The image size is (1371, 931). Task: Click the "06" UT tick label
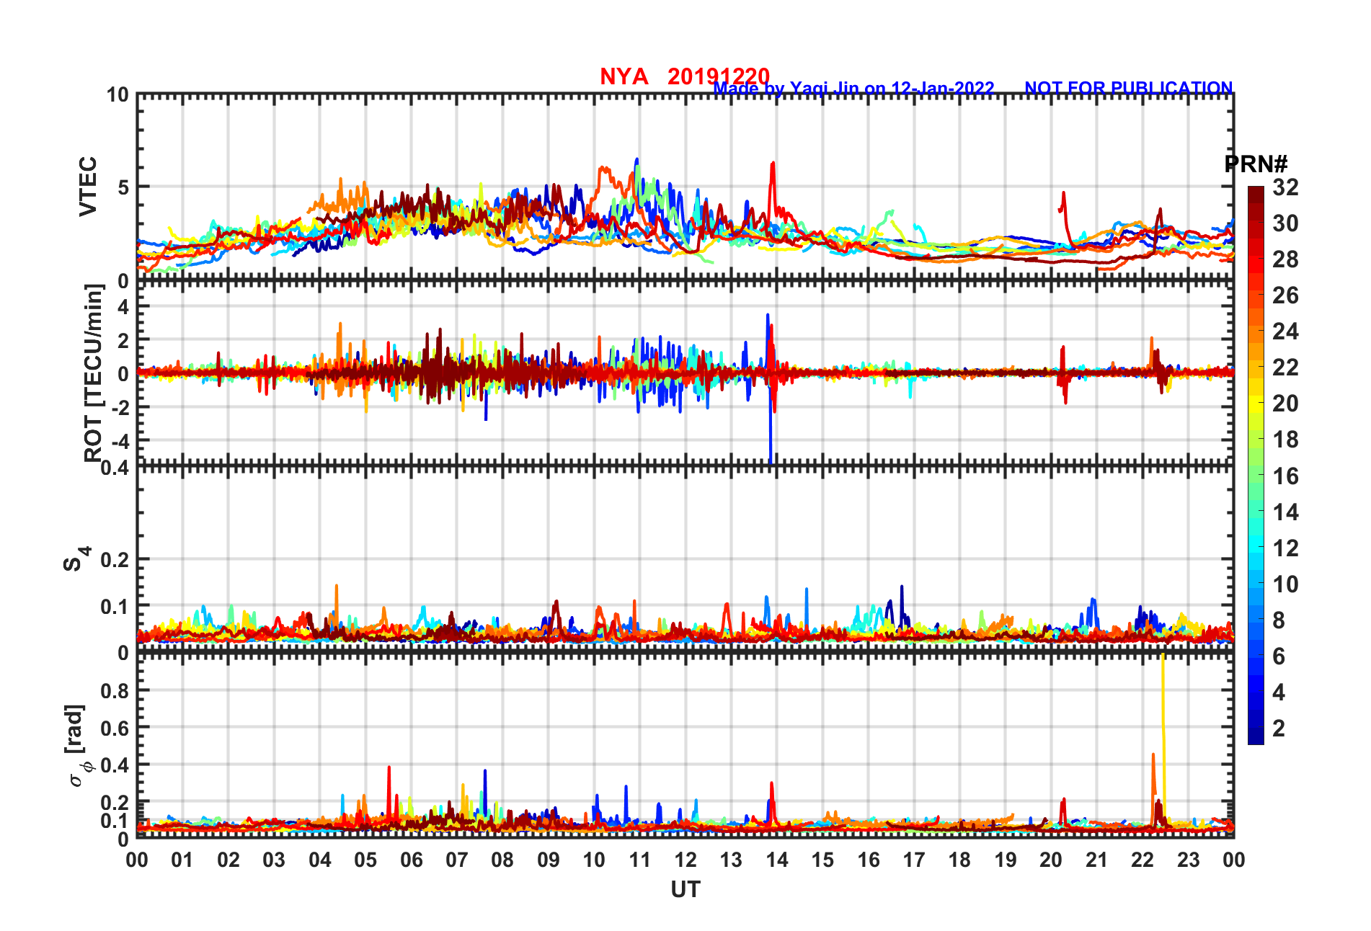pyautogui.click(x=412, y=860)
